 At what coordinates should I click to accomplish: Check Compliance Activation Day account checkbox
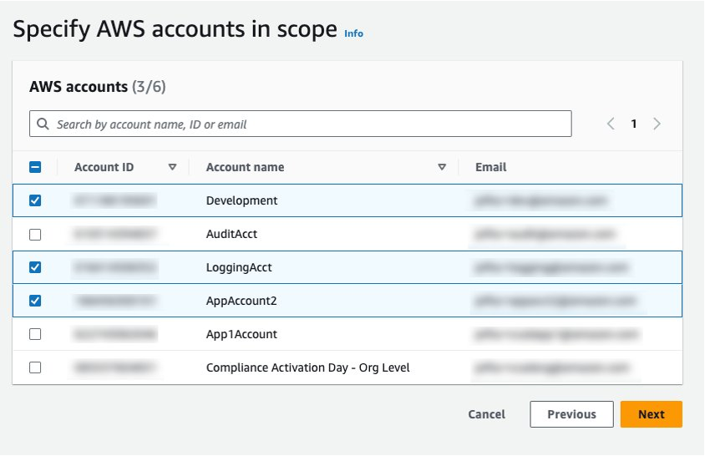pyautogui.click(x=35, y=367)
